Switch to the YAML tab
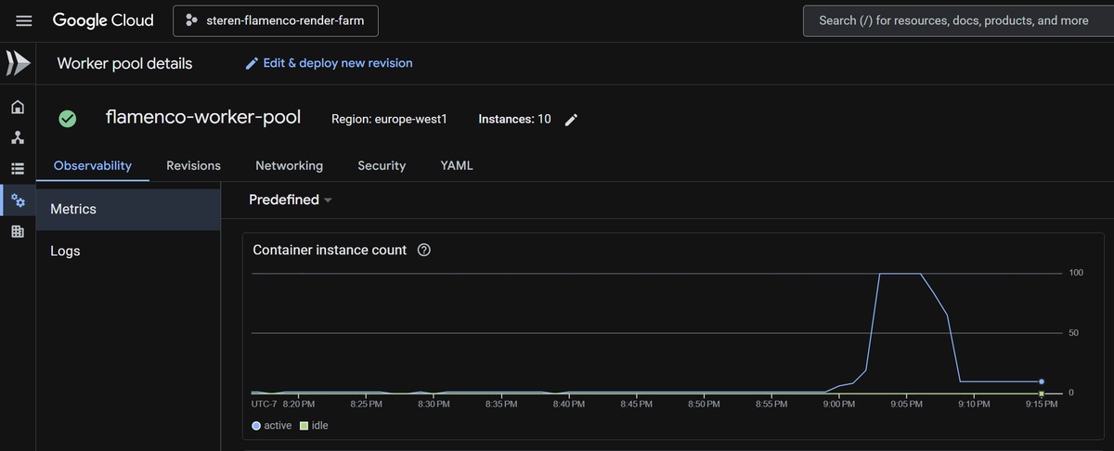 click(456, 165)
